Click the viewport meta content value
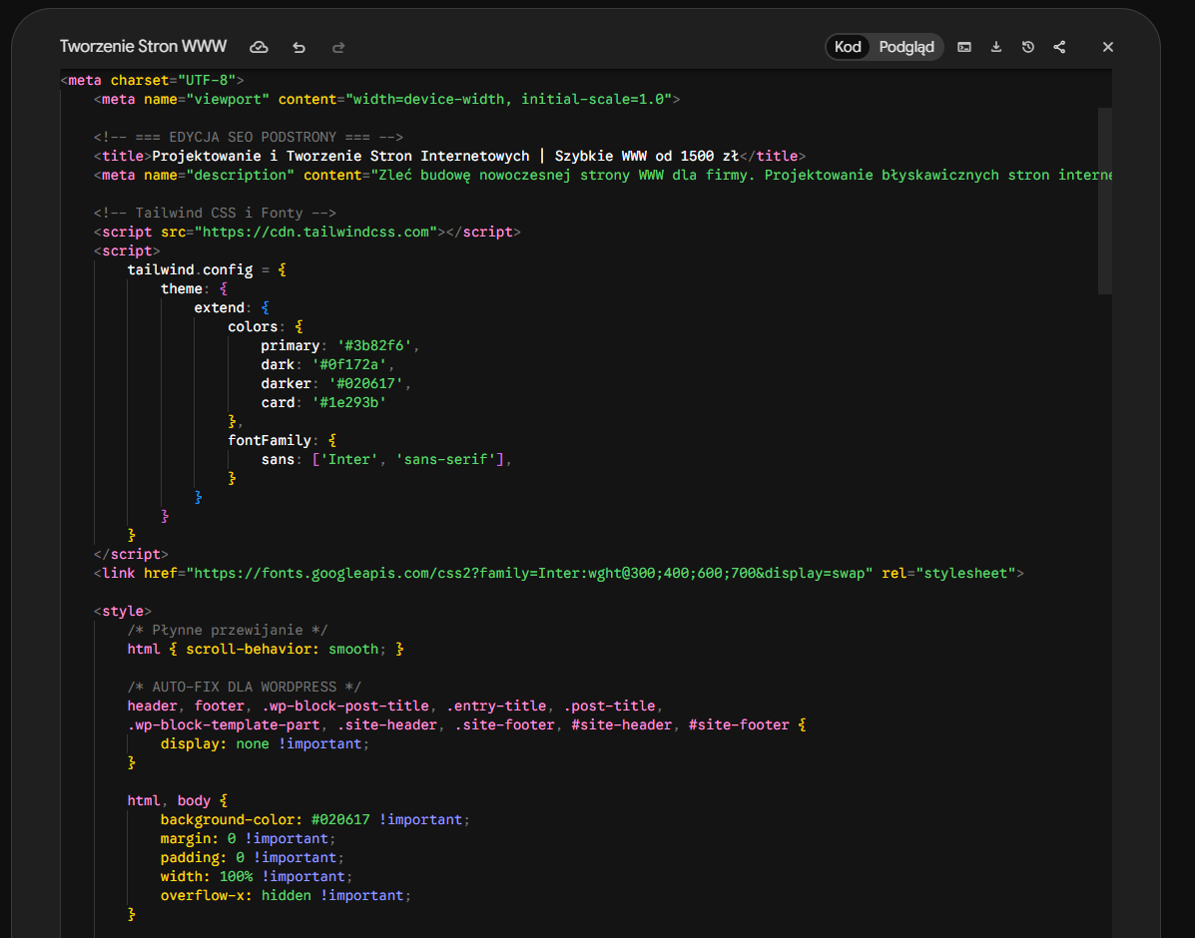Screen dimensions: 1195x938 tap(508, 99)
